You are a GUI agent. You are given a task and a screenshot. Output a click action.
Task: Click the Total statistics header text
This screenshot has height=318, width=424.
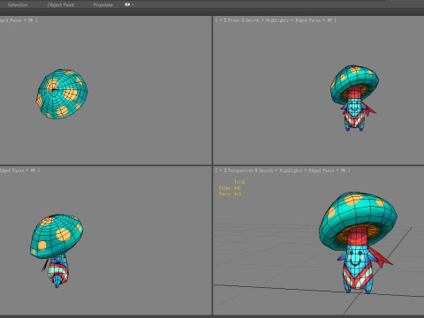click(239, 182)
